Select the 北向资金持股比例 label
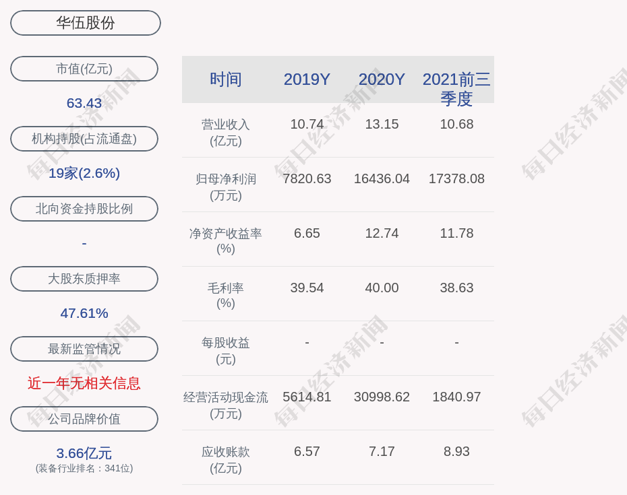The image size is (627, 495). click(84, 209)
